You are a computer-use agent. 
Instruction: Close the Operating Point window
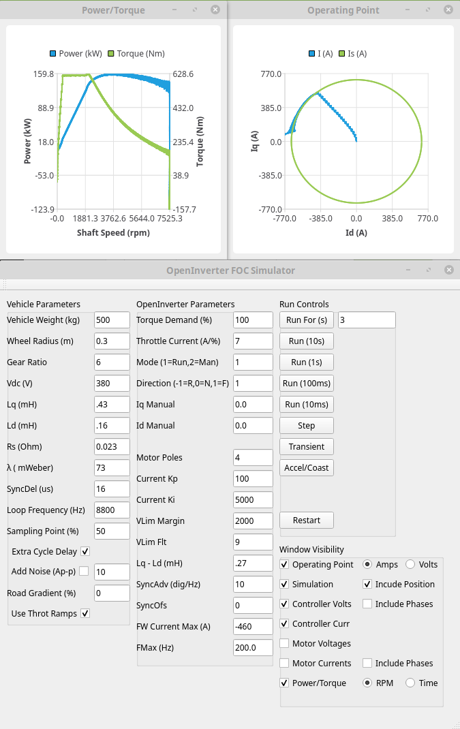(x=448, y=10)
